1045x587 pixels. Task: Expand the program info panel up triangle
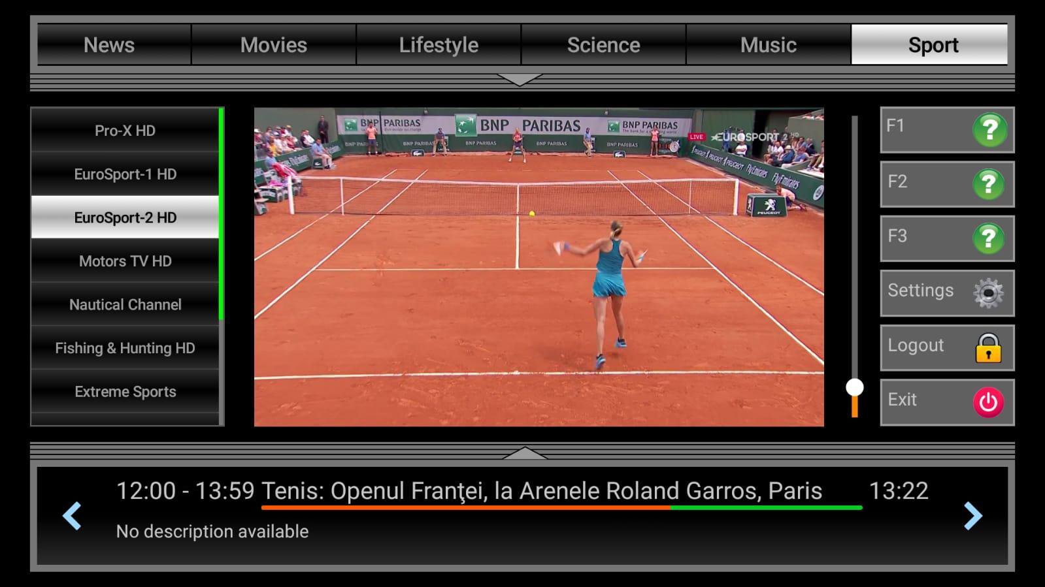[x=525, y=452]
